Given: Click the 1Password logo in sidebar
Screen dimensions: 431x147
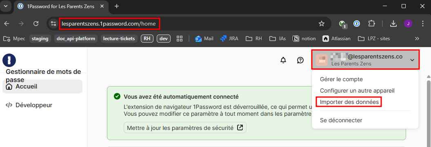Looking at the screenshot, I should click(9, 60).
